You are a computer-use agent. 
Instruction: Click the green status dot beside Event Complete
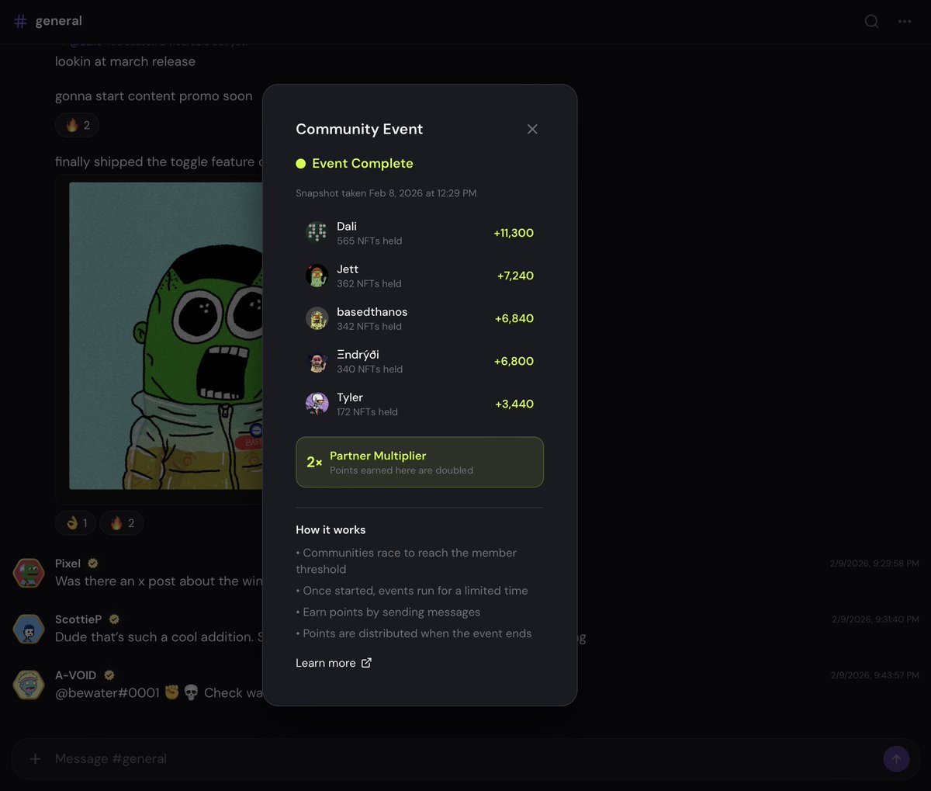301,164
